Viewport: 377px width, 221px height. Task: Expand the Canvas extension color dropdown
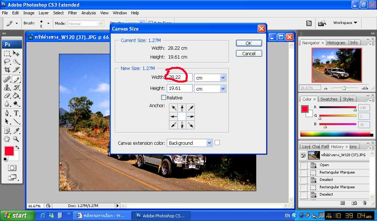(x=209, y=143)
